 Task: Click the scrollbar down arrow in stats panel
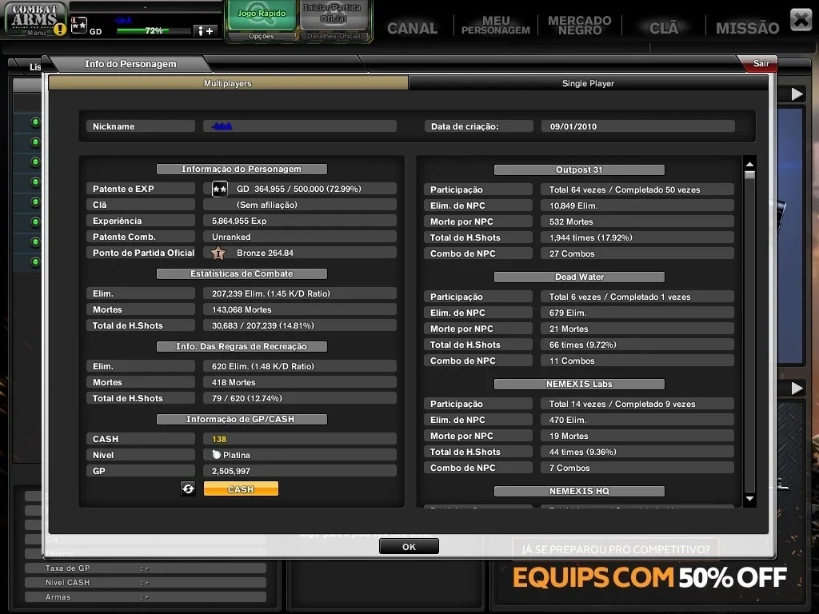click(x=749, y=499)
